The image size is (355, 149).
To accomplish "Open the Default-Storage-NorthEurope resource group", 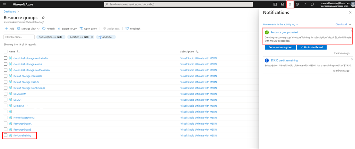I will (29, 88).
